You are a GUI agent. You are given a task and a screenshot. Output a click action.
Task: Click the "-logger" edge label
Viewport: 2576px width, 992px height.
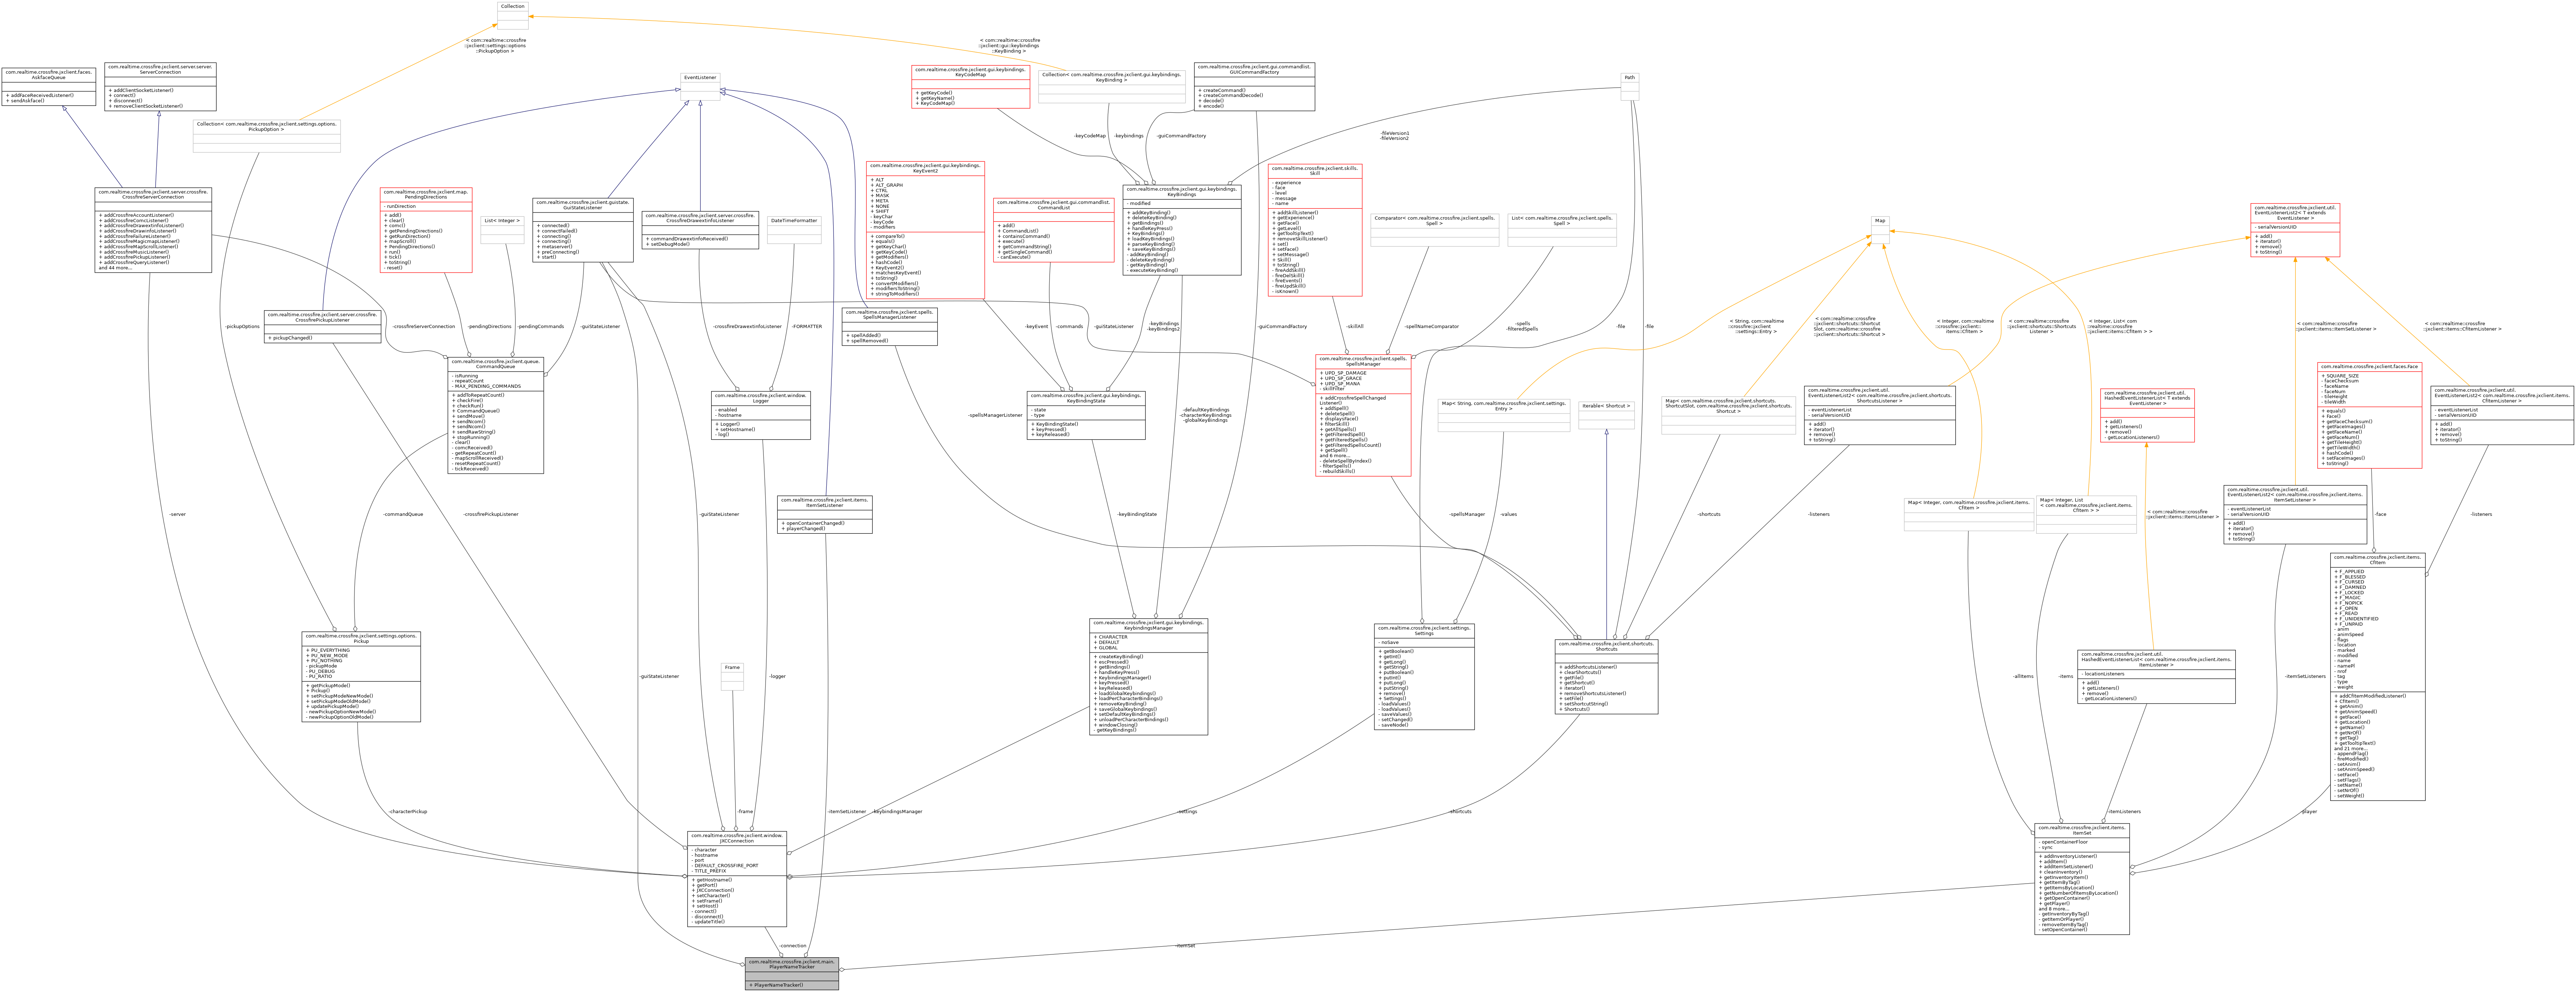pos(777,677)
